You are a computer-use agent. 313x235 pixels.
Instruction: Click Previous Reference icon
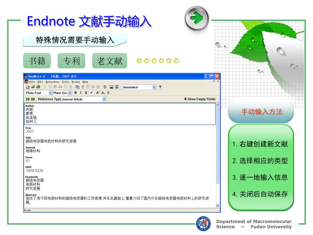click(28, 99)
